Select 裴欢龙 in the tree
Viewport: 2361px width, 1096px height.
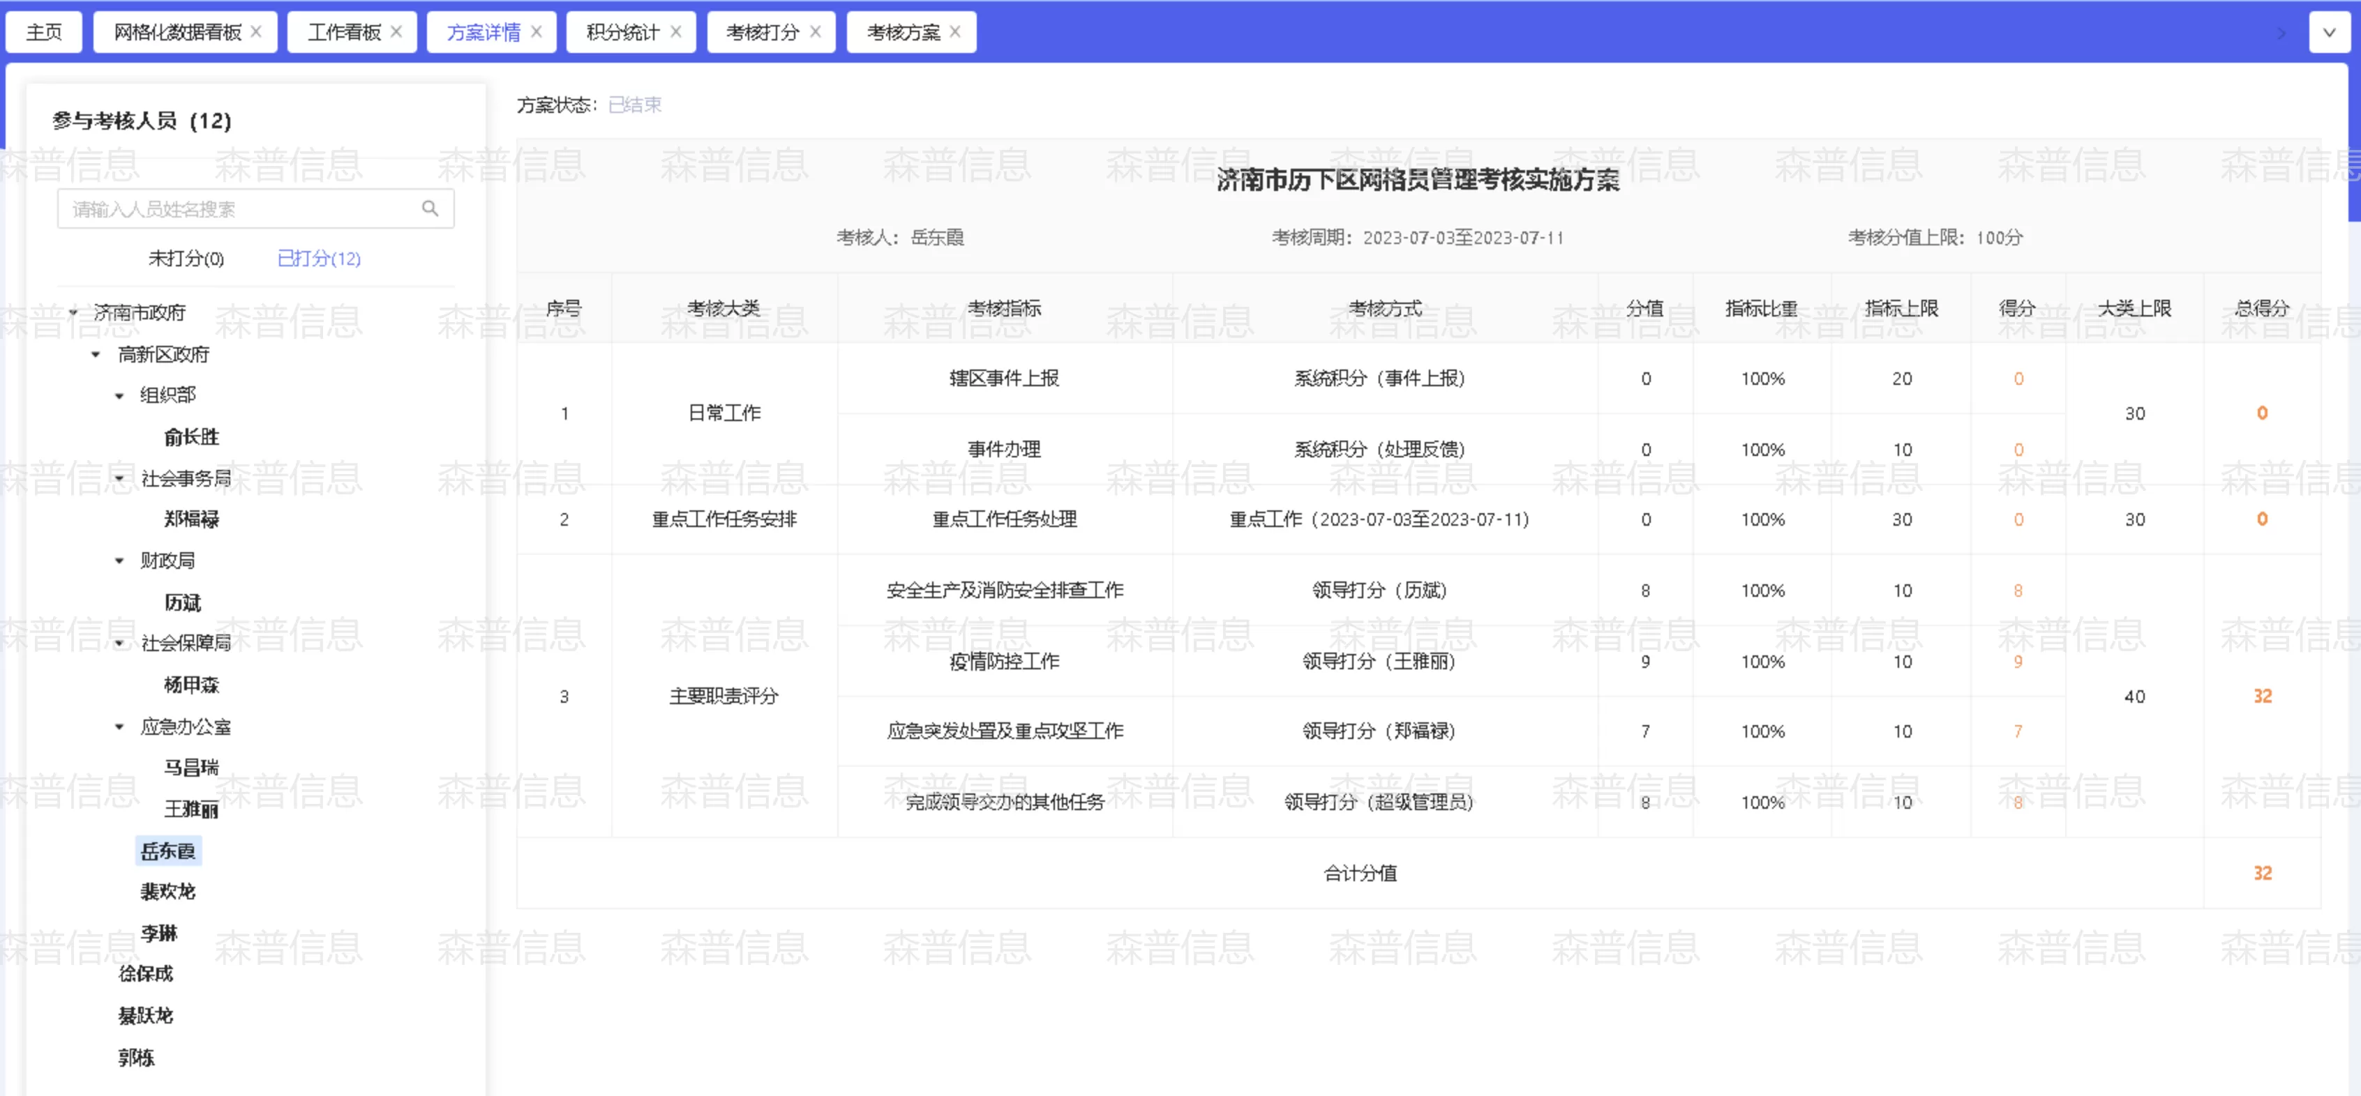(167, 892)
